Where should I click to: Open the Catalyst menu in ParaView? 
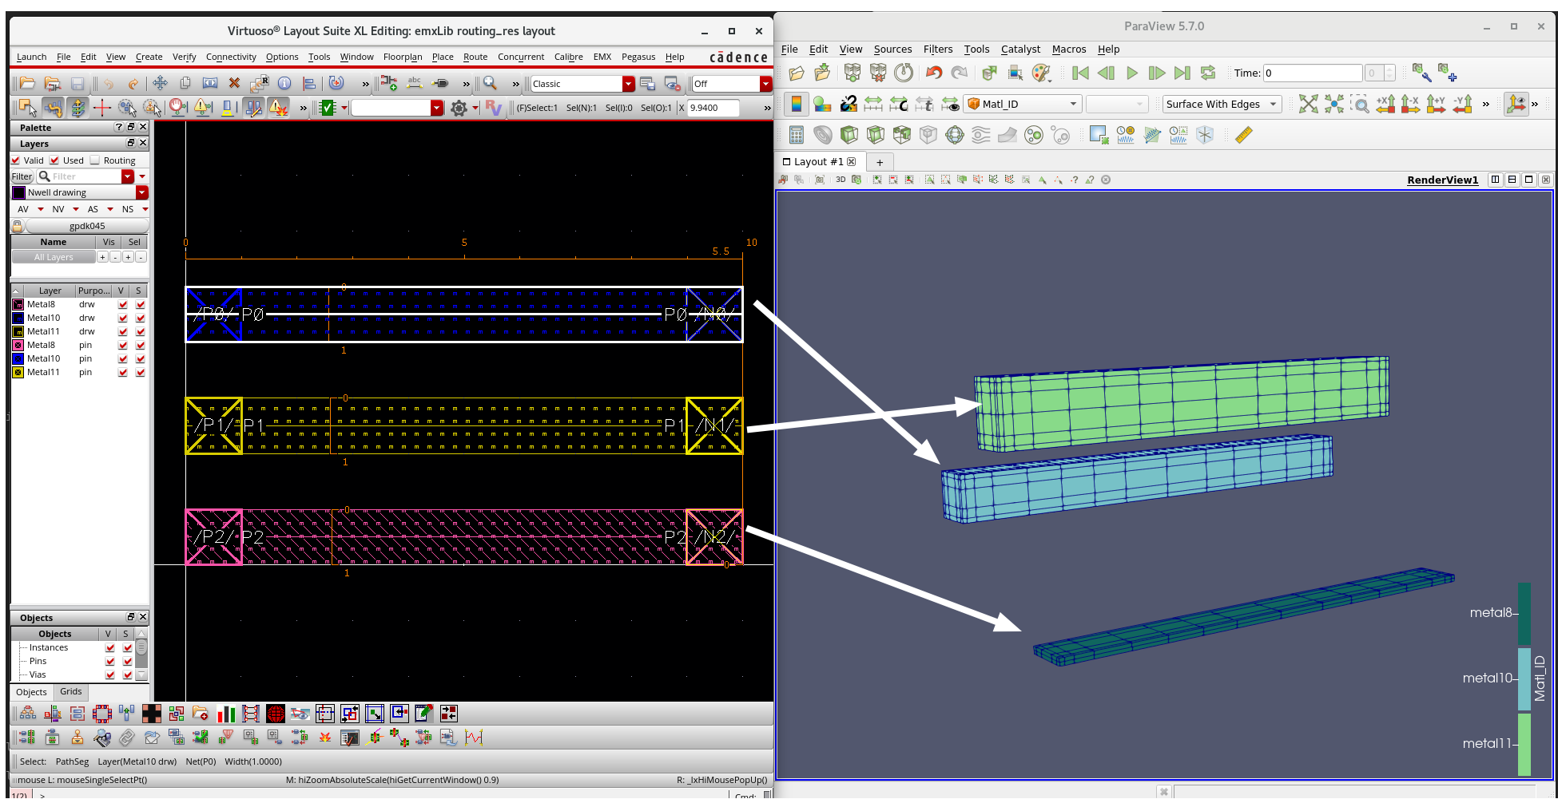(x=1020, y=49)
